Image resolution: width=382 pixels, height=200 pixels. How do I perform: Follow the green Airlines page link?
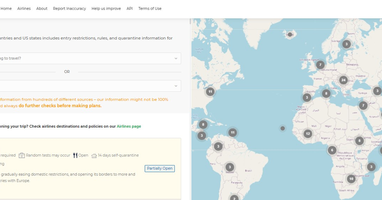129,126
